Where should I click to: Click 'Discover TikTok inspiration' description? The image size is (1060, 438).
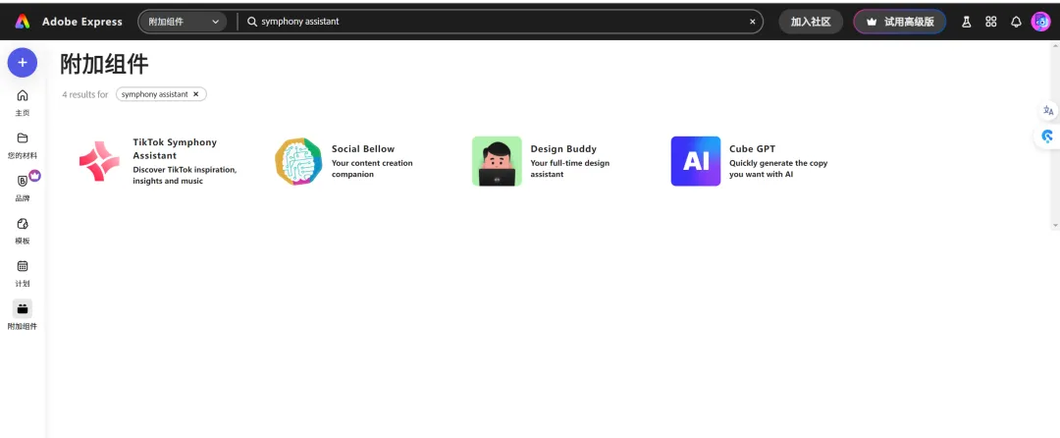(185, 175)
